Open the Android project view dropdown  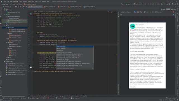coord(7,7)
